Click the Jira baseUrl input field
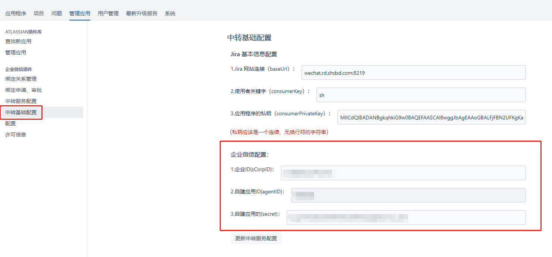 (413, 73)
